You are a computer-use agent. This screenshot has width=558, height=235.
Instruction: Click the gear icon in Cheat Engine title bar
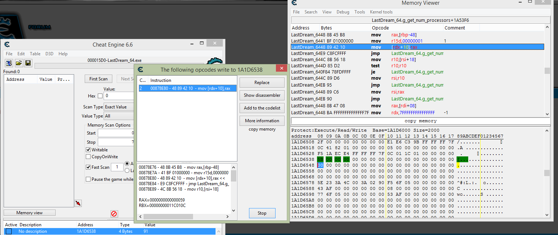point(7,44)
